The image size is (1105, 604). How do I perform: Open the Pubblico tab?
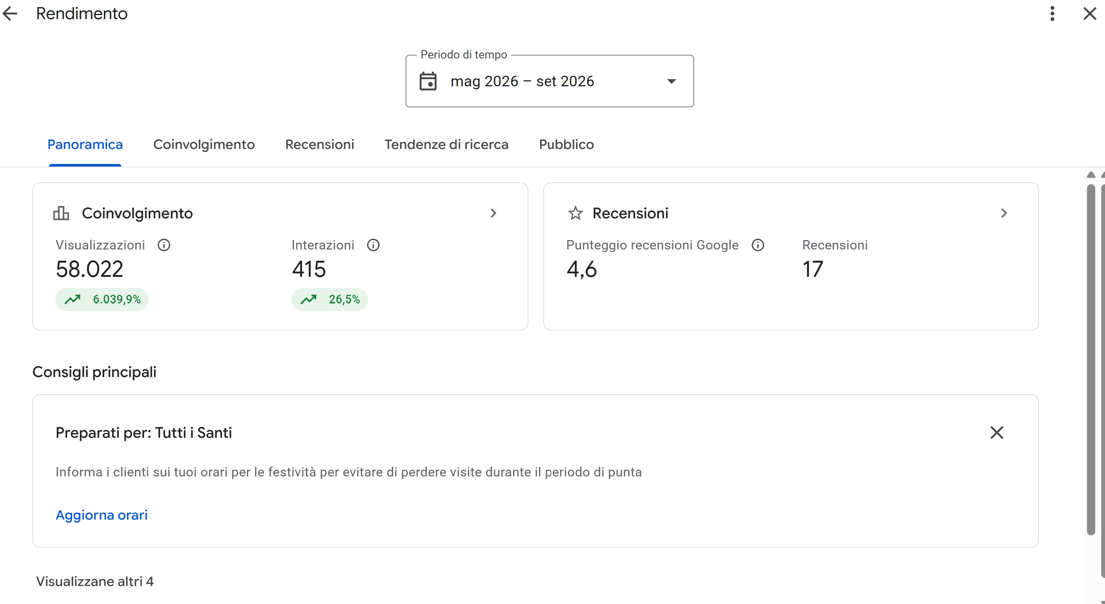[x=566, y=144]
